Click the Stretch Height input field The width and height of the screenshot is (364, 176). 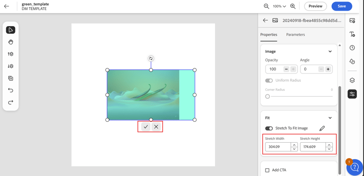tap(313, 147)
